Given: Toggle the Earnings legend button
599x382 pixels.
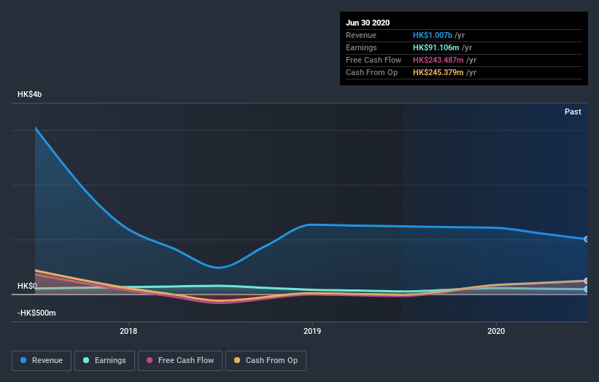Looking at the screenshot, I should pos(104,361).
